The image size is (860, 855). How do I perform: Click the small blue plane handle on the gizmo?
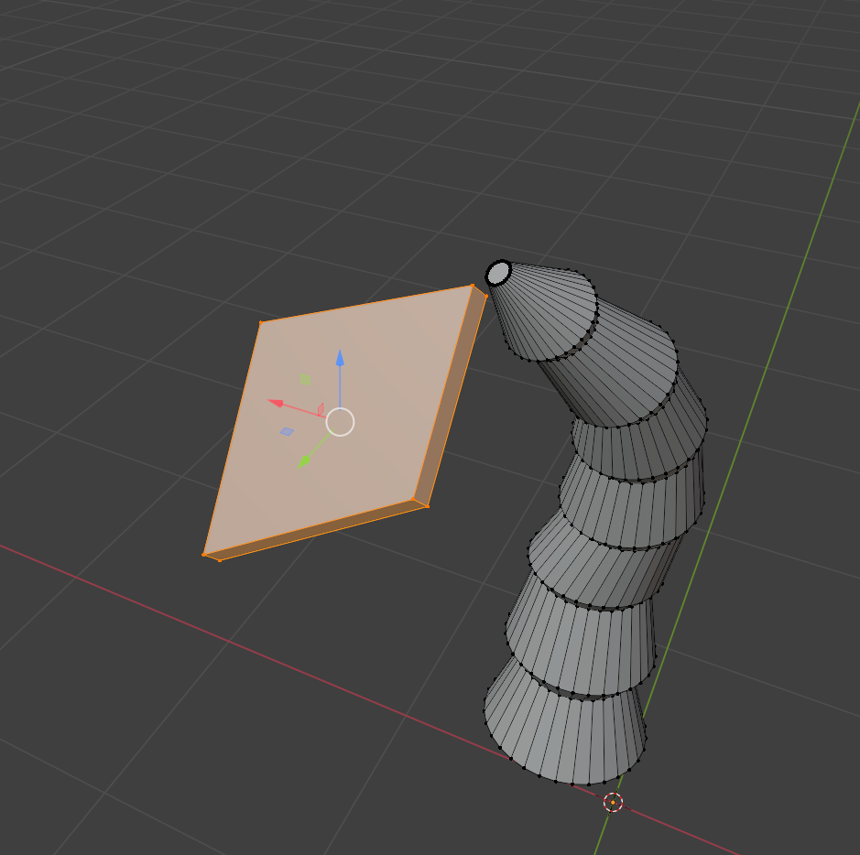tap(287, 431)
